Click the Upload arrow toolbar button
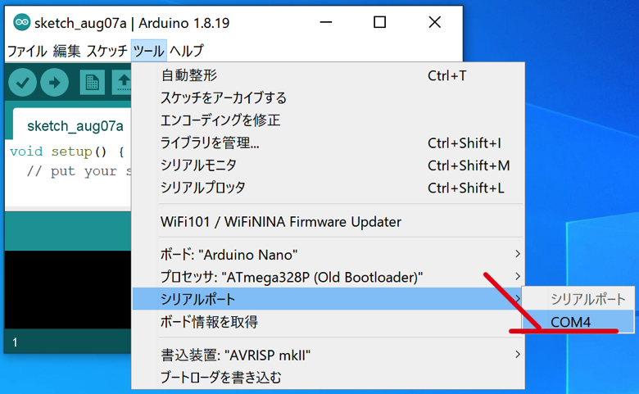 (x=54, y=83)
